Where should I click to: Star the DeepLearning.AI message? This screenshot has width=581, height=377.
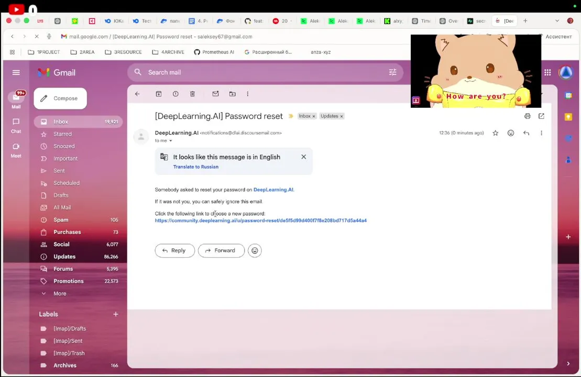496,133
